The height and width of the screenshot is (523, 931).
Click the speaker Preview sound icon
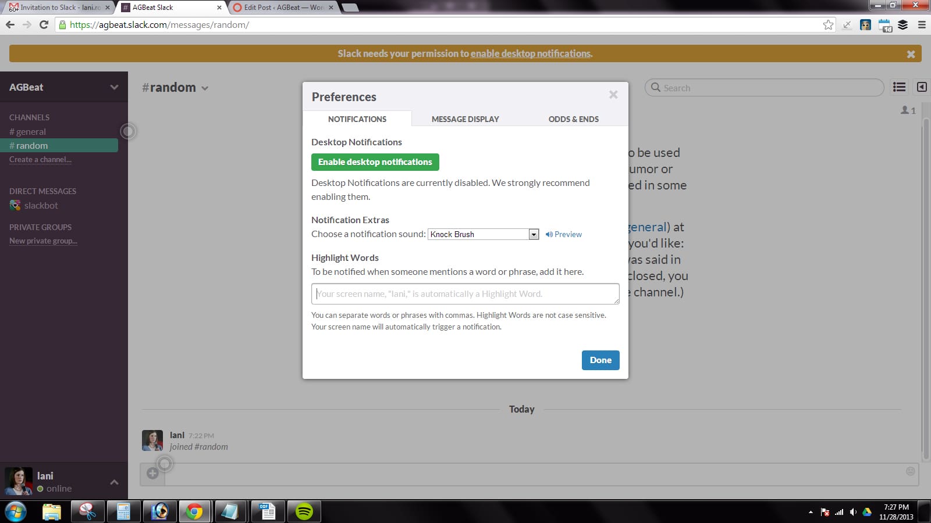pyautogui.click(x=549, y=234)
